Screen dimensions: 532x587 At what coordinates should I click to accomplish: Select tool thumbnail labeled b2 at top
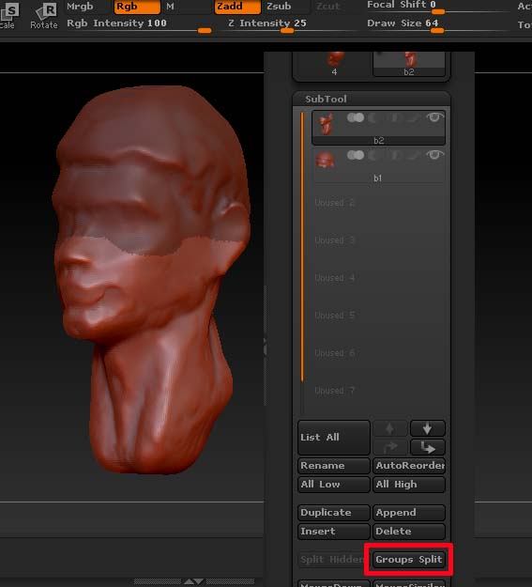pos(409,64)
